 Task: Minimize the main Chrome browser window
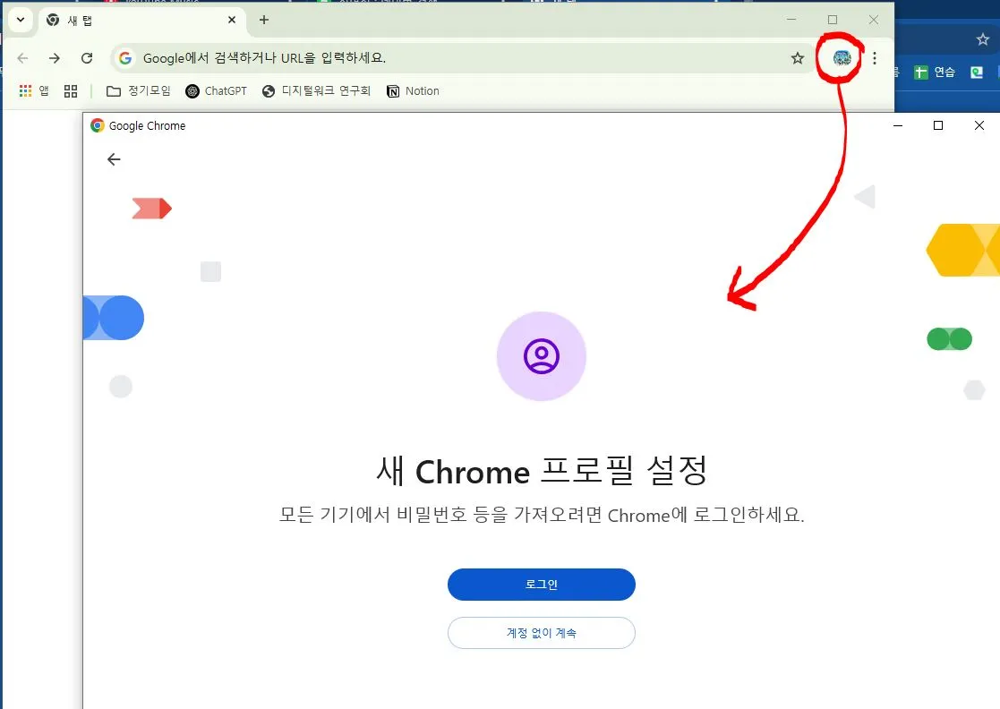(791, 20)
